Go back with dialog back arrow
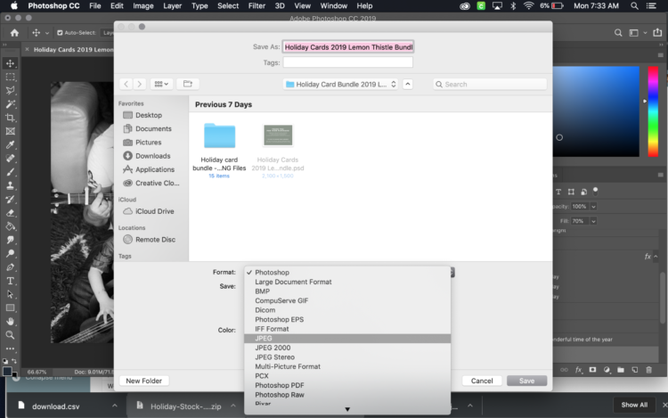Image resolution: width=668 pixels, height=418 pixels. click(126, 85)
